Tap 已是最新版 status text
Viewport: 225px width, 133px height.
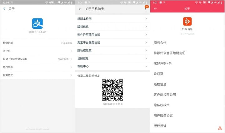tap(67, 43)
